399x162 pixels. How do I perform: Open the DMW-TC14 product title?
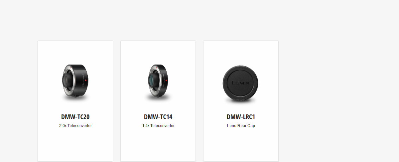(158, 117)
